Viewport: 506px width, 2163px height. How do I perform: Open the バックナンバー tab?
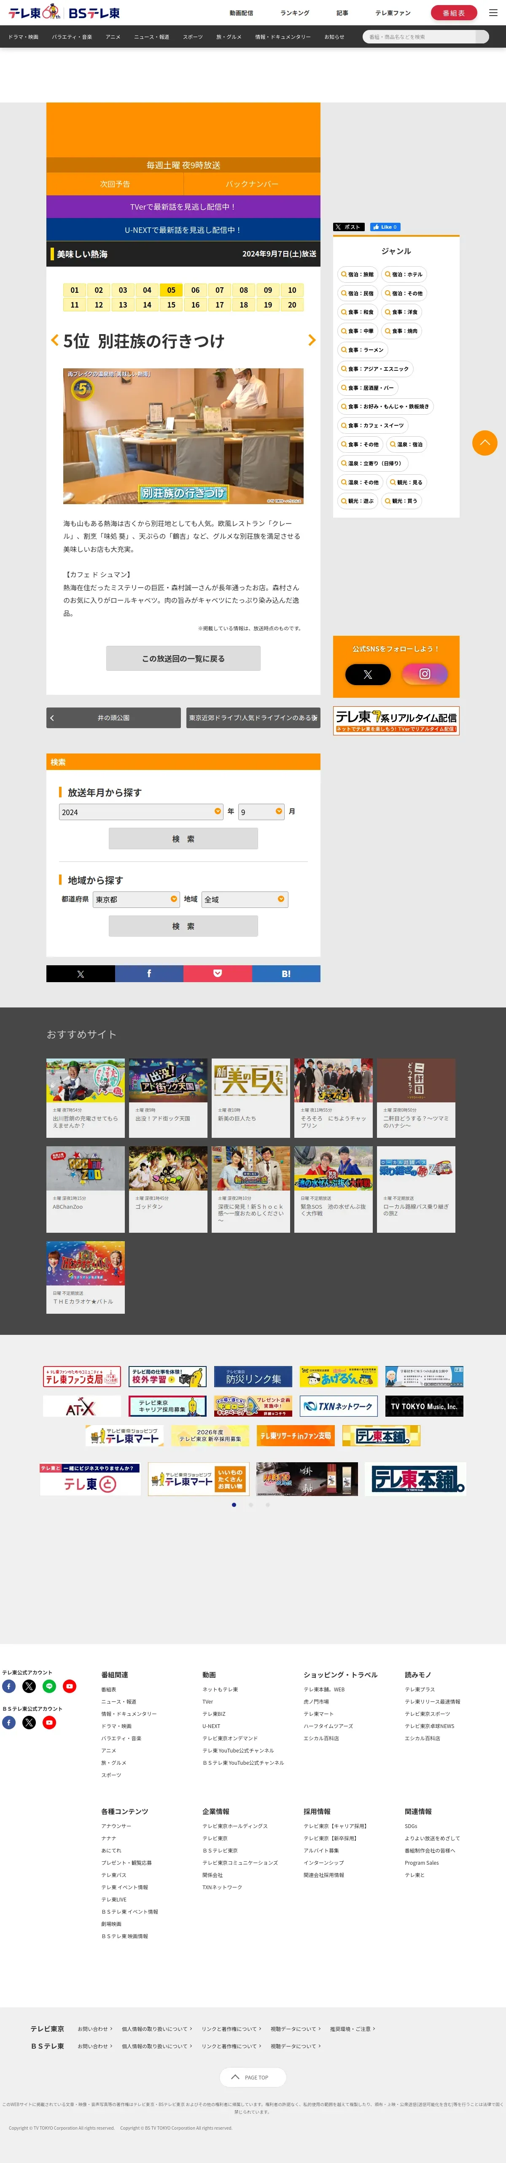(x=252, y=184)
